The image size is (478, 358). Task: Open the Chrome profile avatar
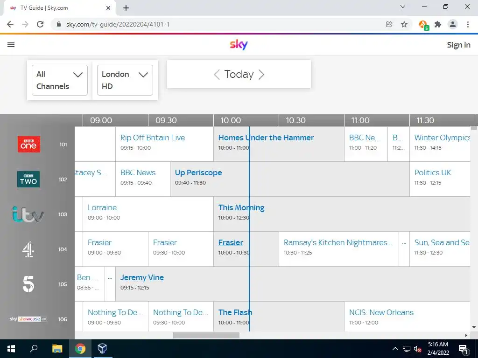click(453, 24)
